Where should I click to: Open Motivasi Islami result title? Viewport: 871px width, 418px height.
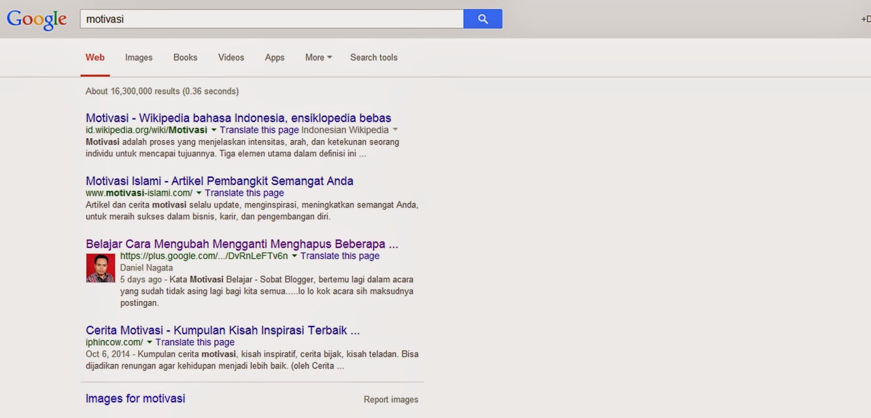click(219, 181)
